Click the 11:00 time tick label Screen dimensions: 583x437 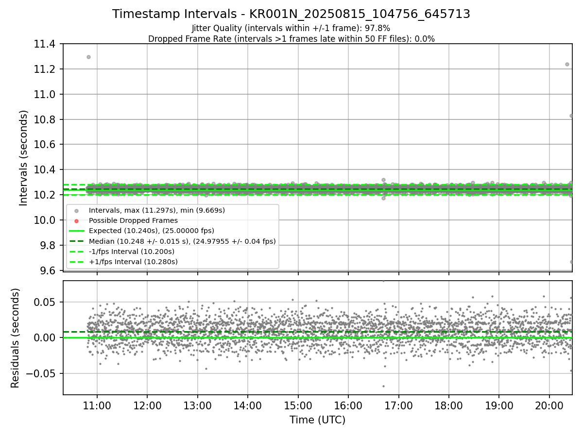tap(97, 405)
